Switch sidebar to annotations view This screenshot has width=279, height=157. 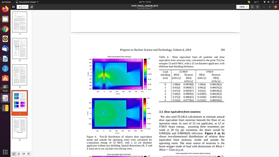19,154
